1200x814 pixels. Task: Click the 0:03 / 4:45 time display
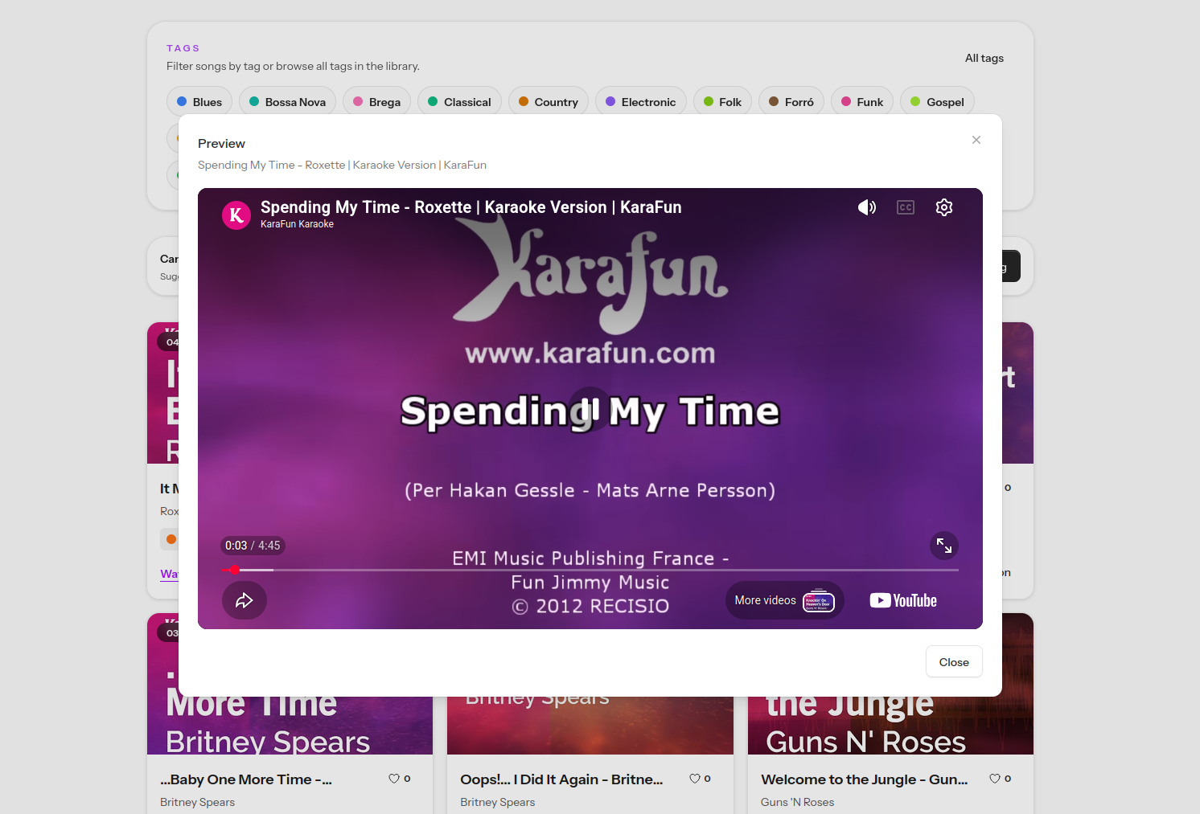253,546
